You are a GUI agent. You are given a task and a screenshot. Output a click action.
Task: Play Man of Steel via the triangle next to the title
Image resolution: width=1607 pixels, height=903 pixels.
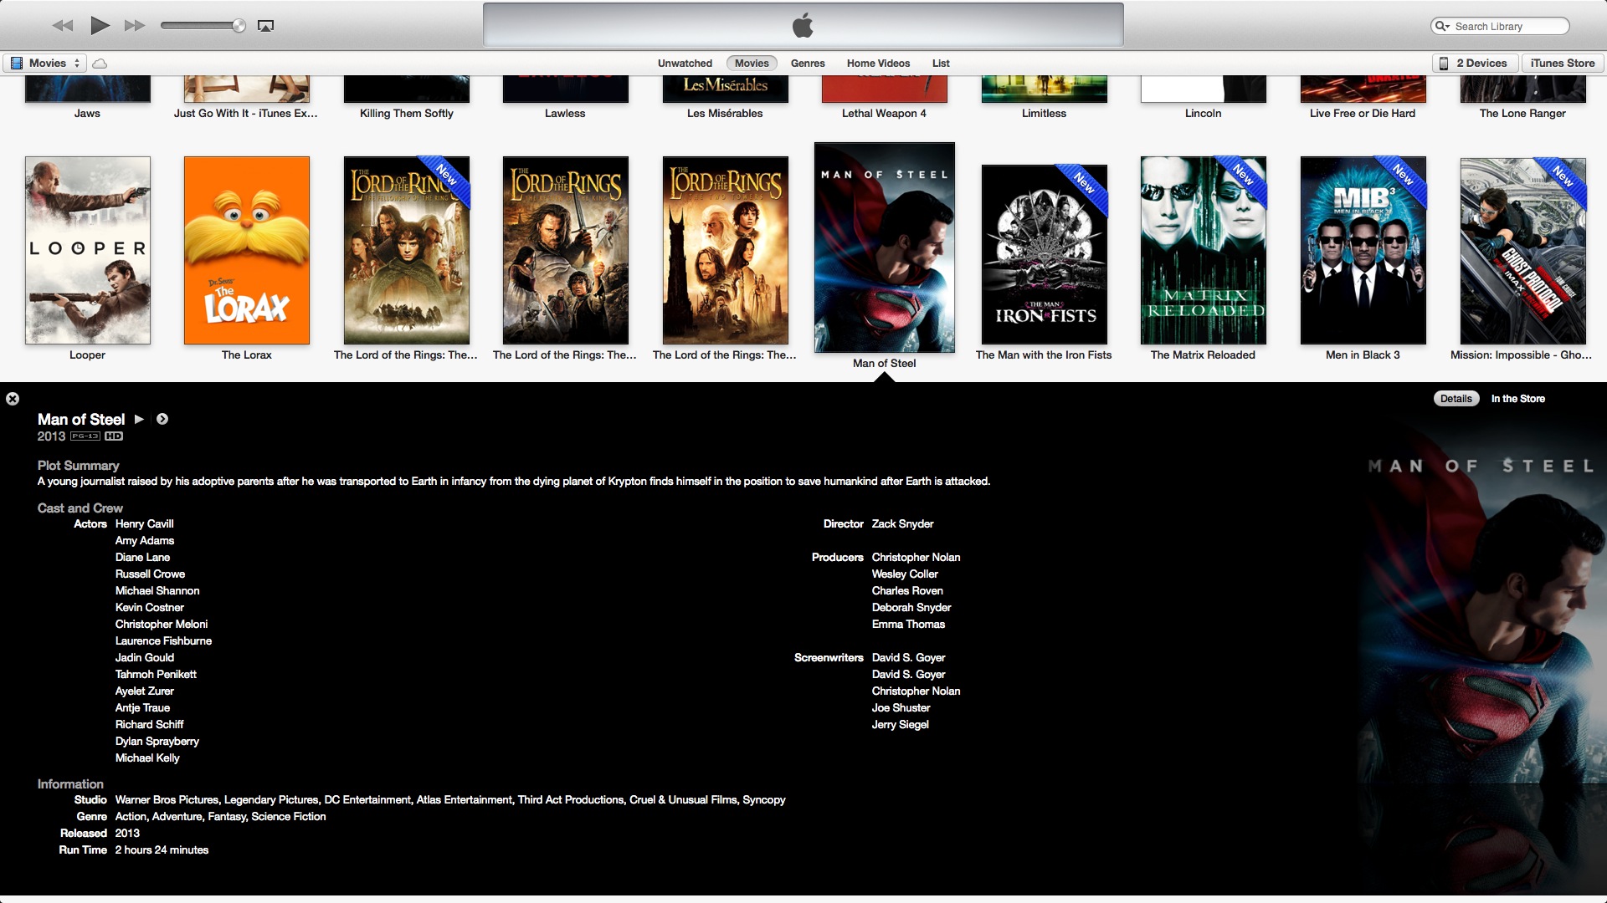coord(139,419)
